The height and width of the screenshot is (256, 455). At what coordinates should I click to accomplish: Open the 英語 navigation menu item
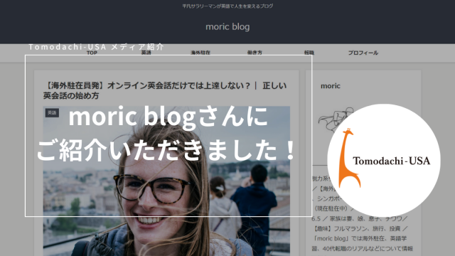click(146, 53)
